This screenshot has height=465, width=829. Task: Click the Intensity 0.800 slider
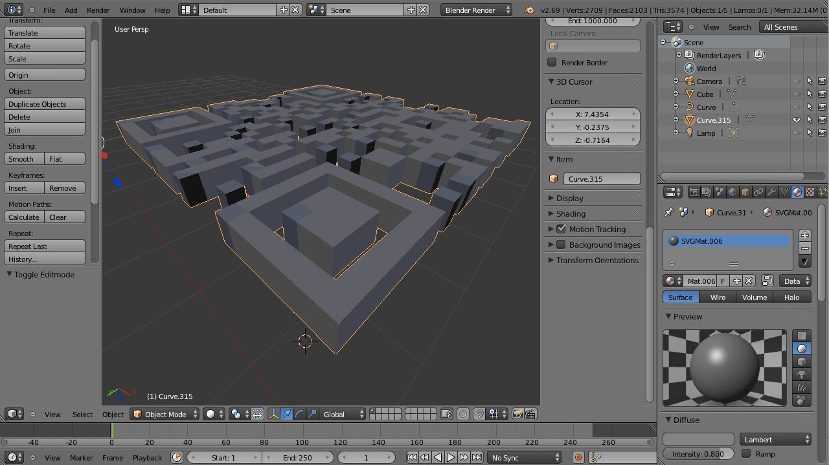[x=698, y=453]
